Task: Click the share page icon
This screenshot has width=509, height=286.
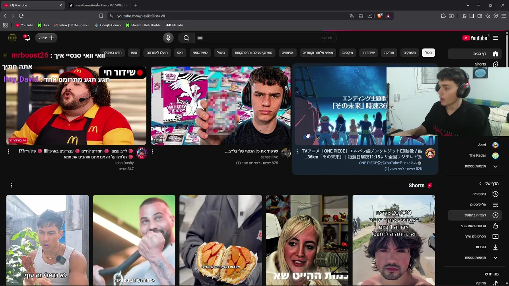Action: [370, 16]
